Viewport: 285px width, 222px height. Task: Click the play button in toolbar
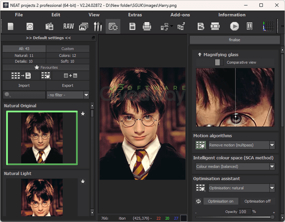234,27
